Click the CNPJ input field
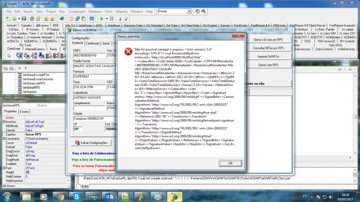 pos(89,55)
